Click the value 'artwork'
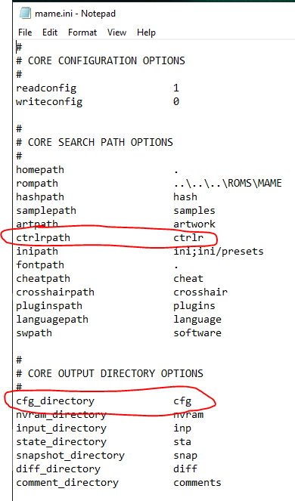 [x=194, y=224]
